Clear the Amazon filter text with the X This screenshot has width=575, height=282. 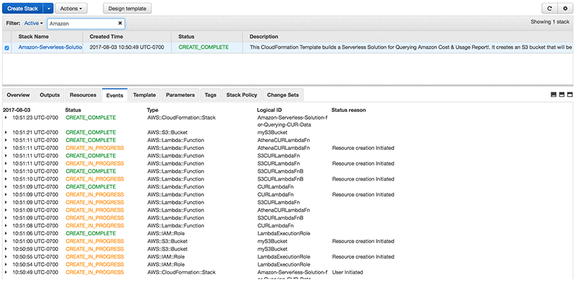[120, 24]
